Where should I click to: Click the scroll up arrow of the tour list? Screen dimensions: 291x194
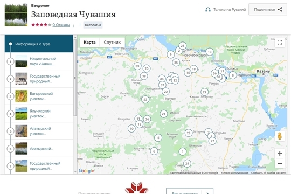click(x=75, y=37)
